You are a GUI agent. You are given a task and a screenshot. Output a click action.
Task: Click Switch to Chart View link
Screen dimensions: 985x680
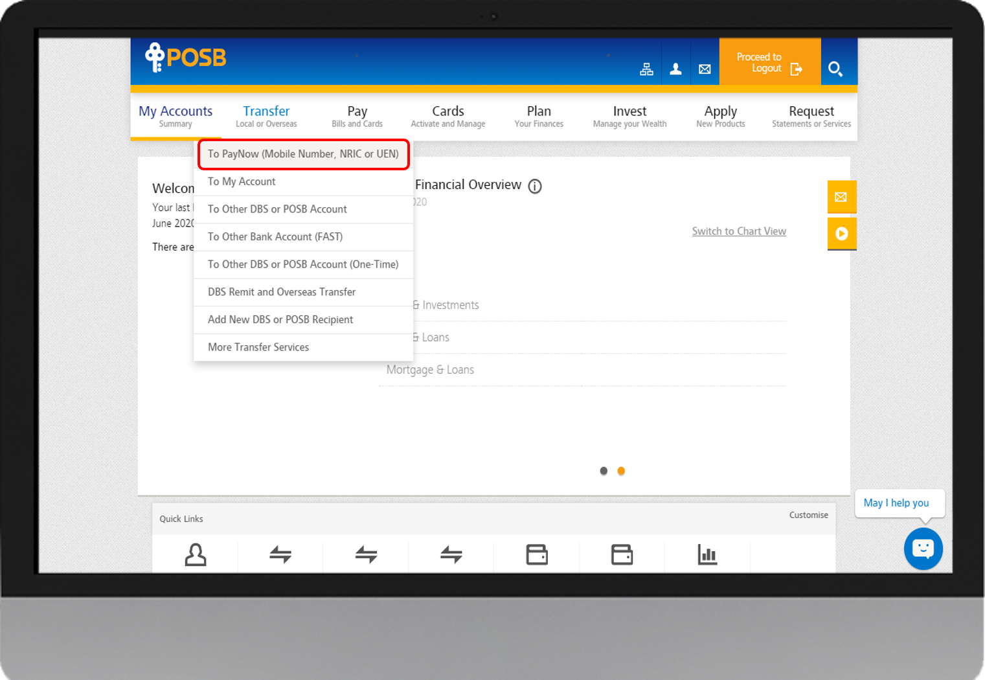(x=739, y=231)
